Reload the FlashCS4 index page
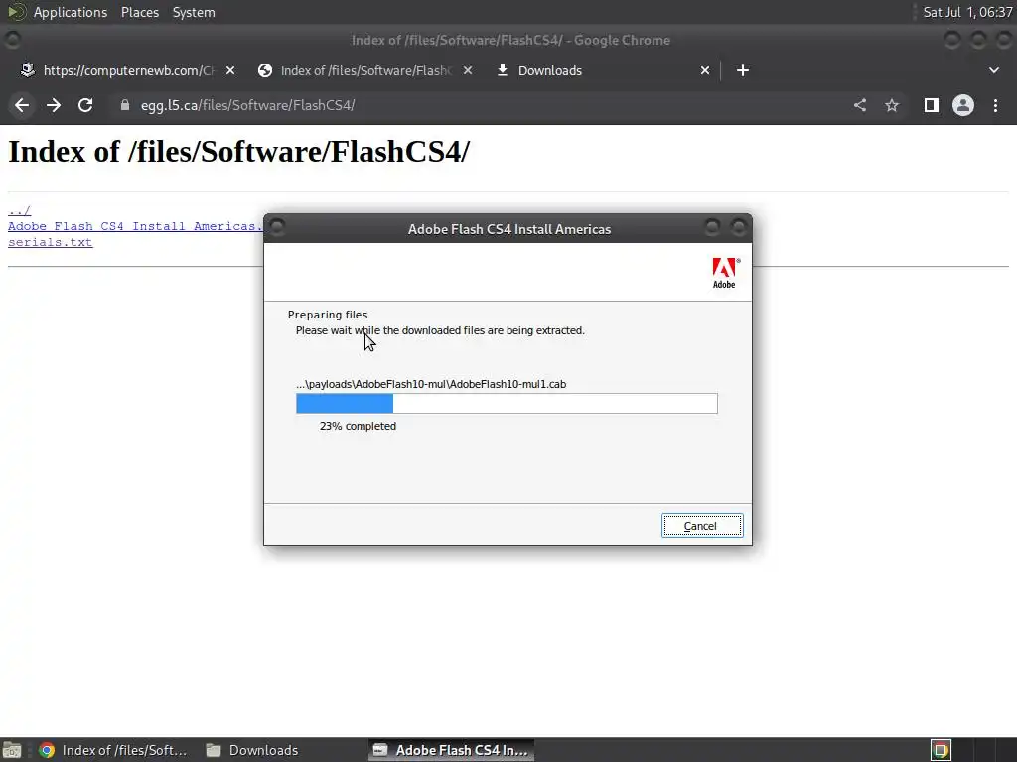This screenshot has width=1017, height=762. pyautogui.click(x=85, y=105)
